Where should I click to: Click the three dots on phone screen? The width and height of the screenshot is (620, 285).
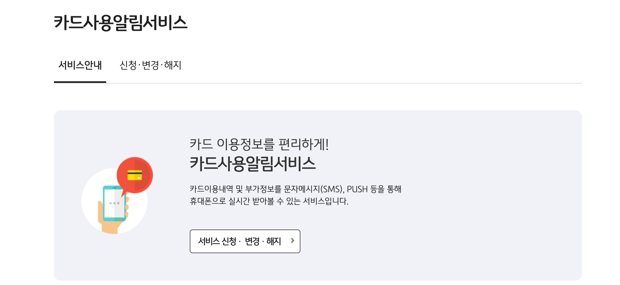click(114, 203)
